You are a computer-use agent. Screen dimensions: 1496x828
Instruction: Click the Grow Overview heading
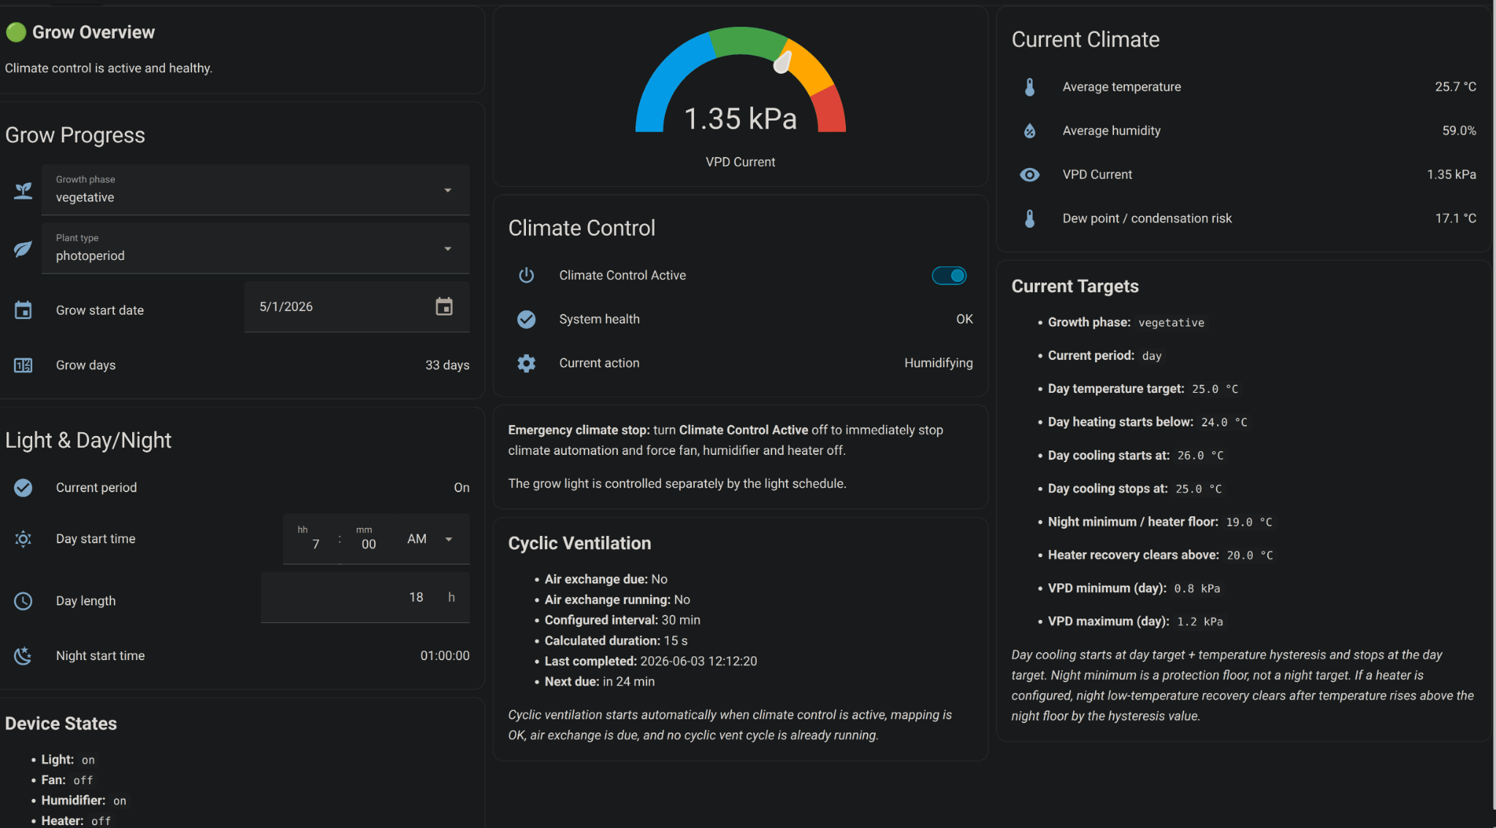point(93,32)
